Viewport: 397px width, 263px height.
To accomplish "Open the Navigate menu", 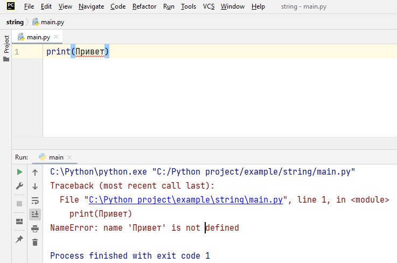I will (92, 6).
